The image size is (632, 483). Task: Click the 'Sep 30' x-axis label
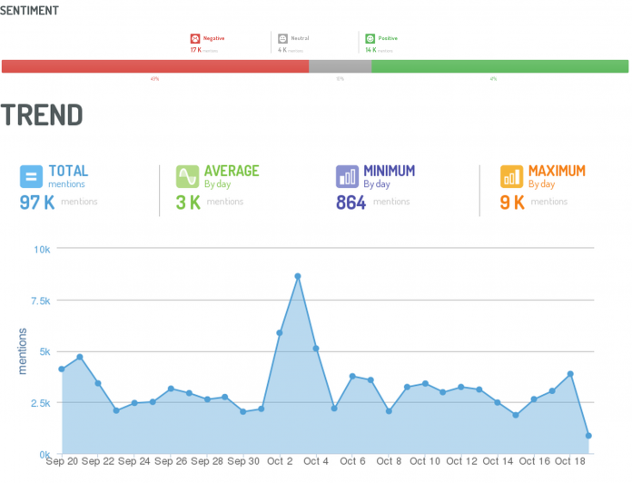[x=243, y=461]
